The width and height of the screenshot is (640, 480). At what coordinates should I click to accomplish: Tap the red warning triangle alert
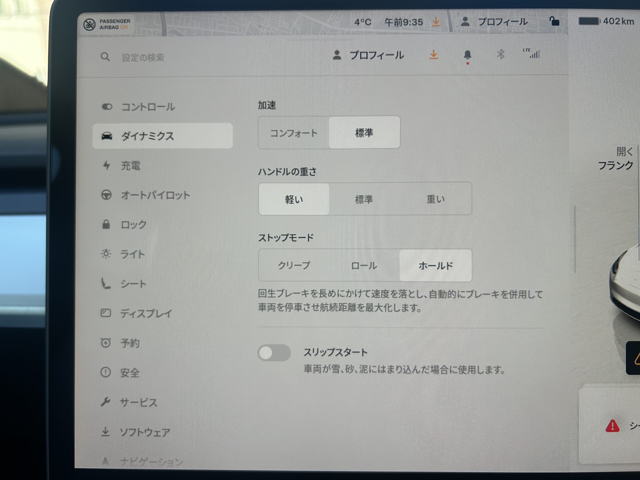pyautogui.click(x=612, y=426)
